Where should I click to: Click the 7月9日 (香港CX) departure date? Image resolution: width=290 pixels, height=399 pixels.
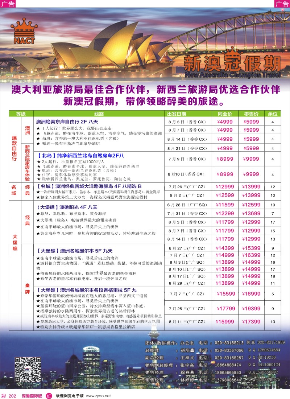point(187,159)
